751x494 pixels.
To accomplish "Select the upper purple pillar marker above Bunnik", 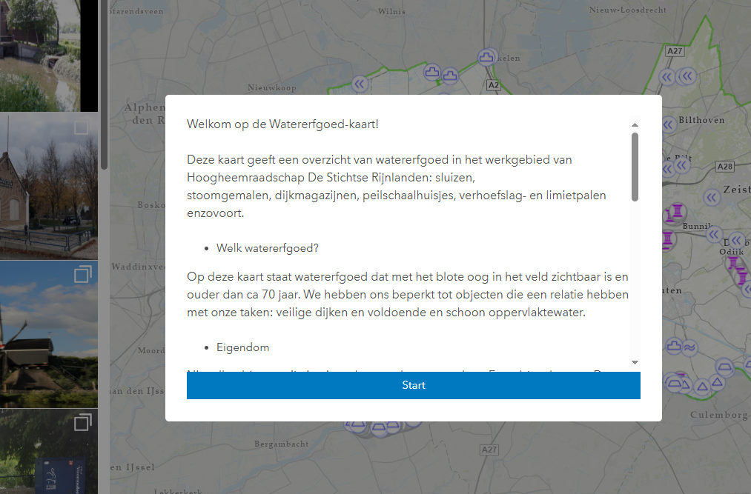I will tap(678, 211).
